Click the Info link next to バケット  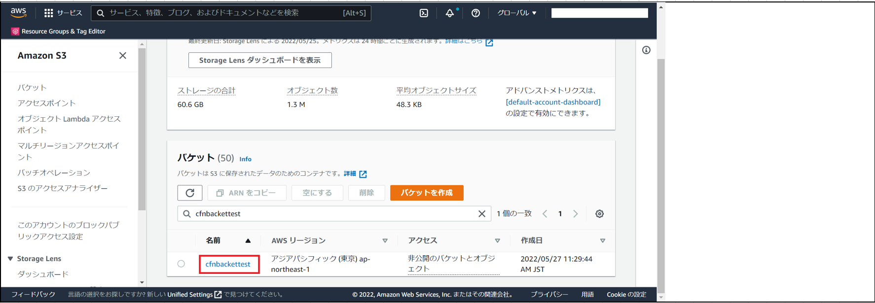(245, 159)
